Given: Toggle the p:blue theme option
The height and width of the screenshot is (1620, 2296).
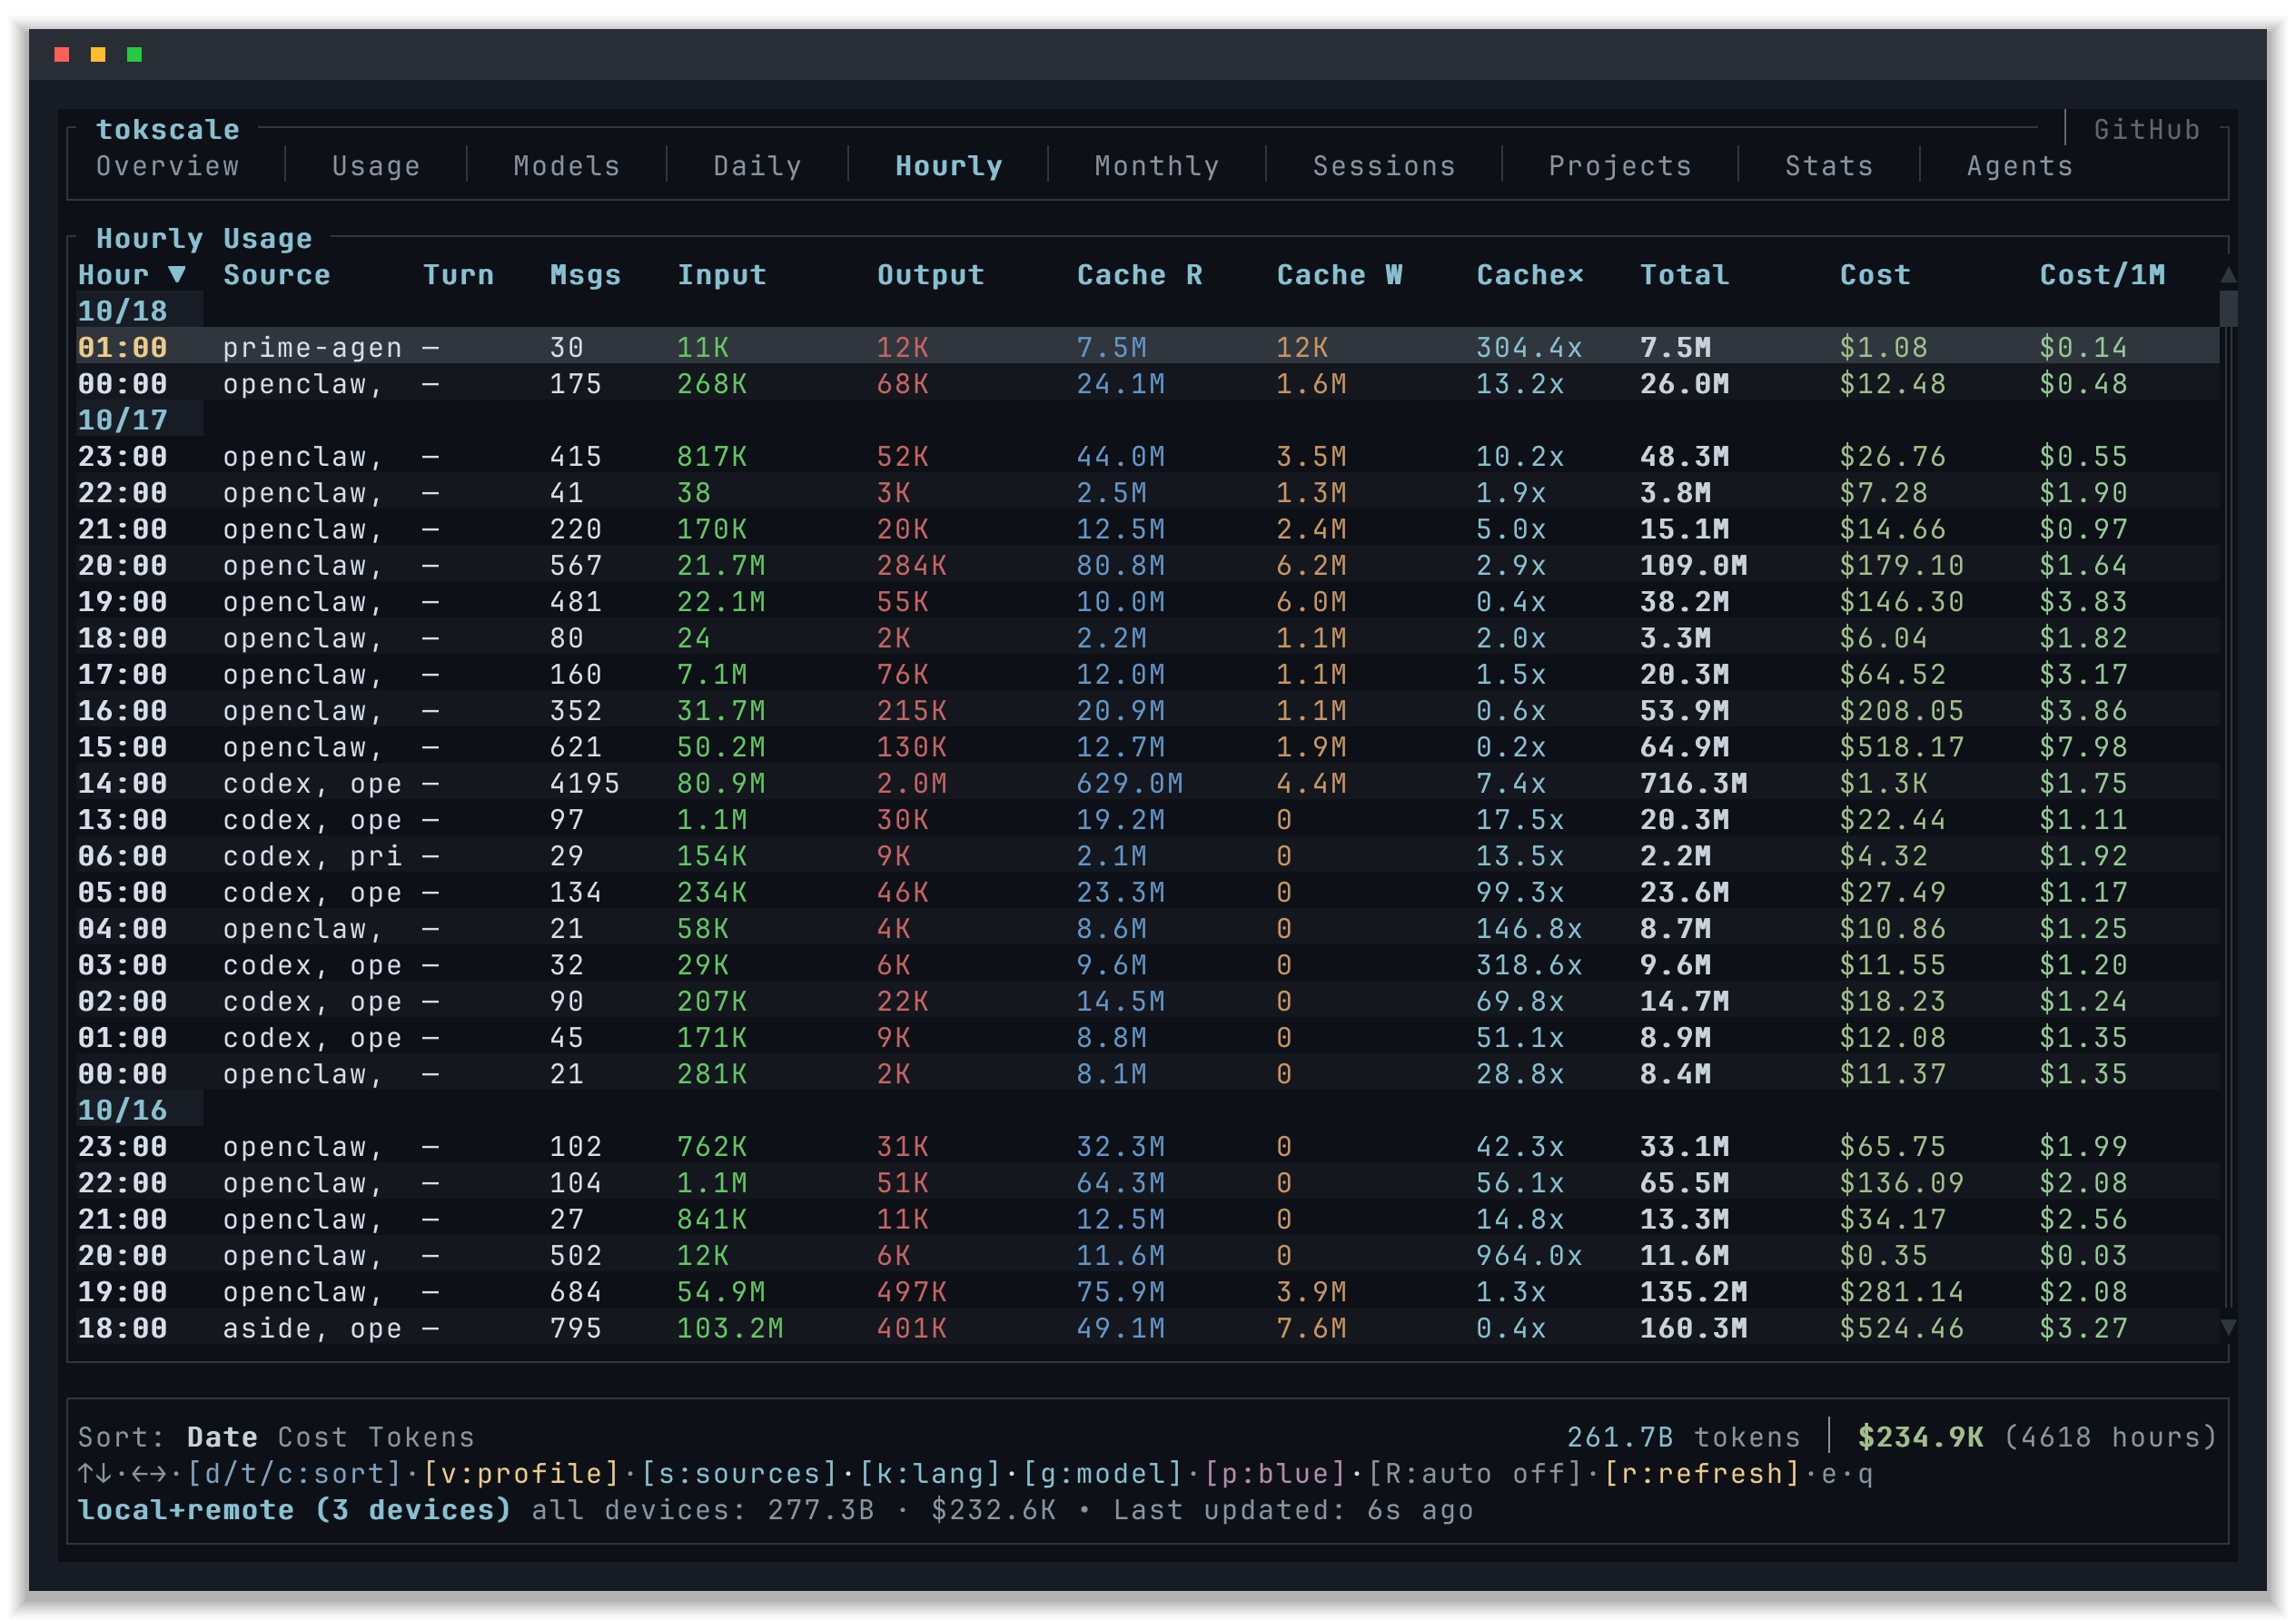Looking at the screenshot, I should [1275, 1474].
